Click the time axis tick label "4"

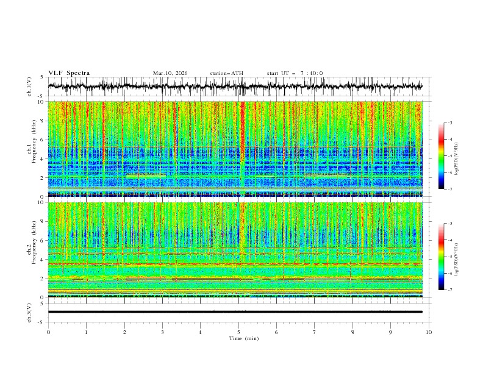click(200, 332)
